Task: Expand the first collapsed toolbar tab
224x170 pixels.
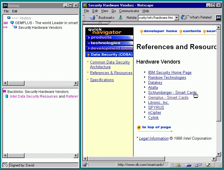Action: tap(91, 23)
